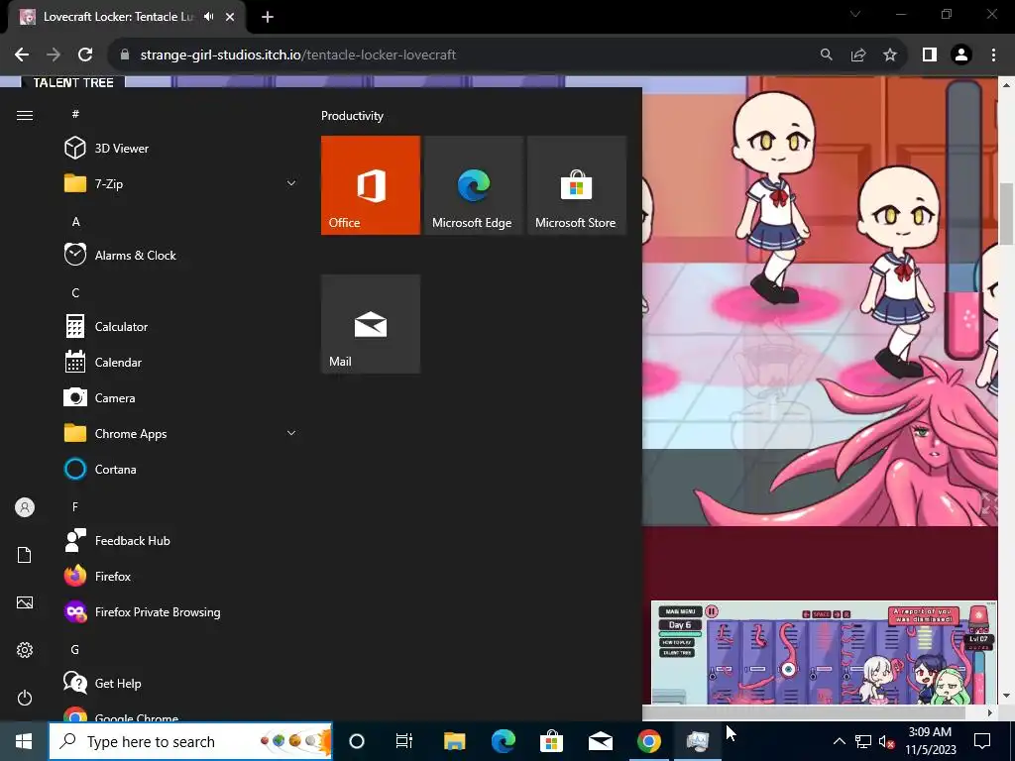Click the Microsoft Edge tile
This screenshot has width=1015, height=761.
473,185
